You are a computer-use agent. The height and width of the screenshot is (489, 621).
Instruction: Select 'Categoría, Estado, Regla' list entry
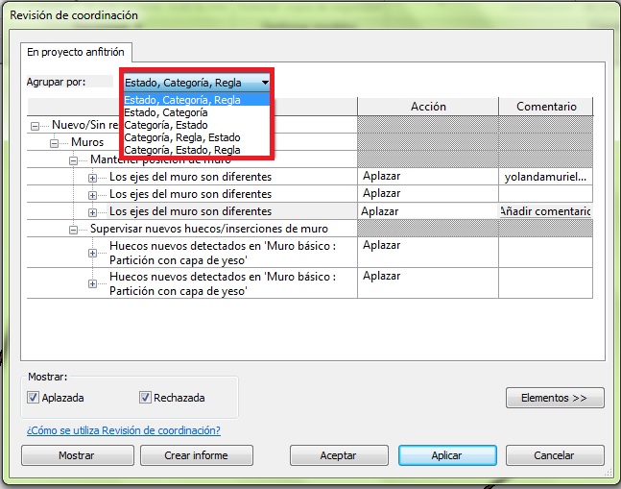point(181,150)
